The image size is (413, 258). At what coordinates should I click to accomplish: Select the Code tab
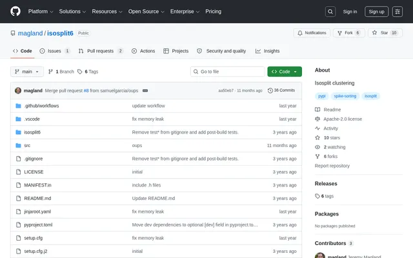coord(23,51)
